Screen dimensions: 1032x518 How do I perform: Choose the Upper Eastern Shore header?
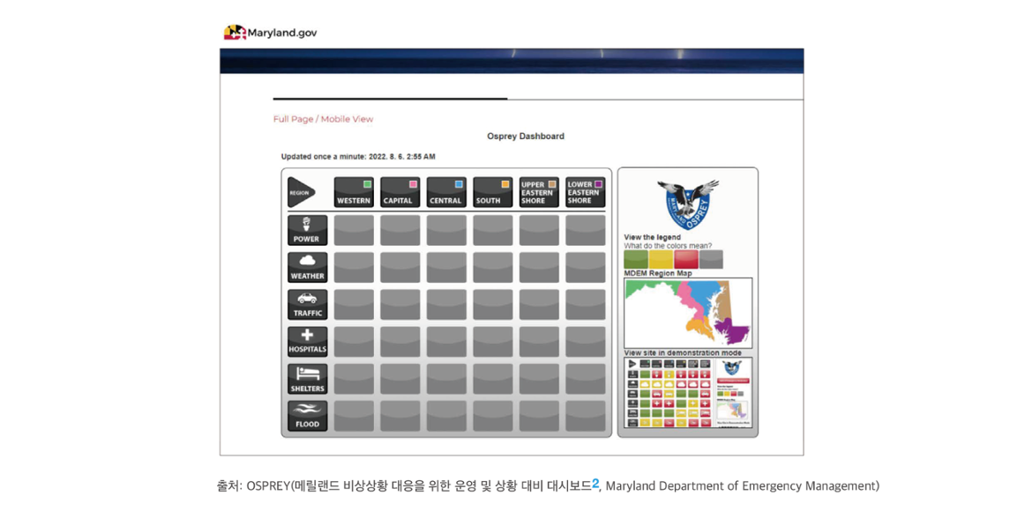pos(538,192)
